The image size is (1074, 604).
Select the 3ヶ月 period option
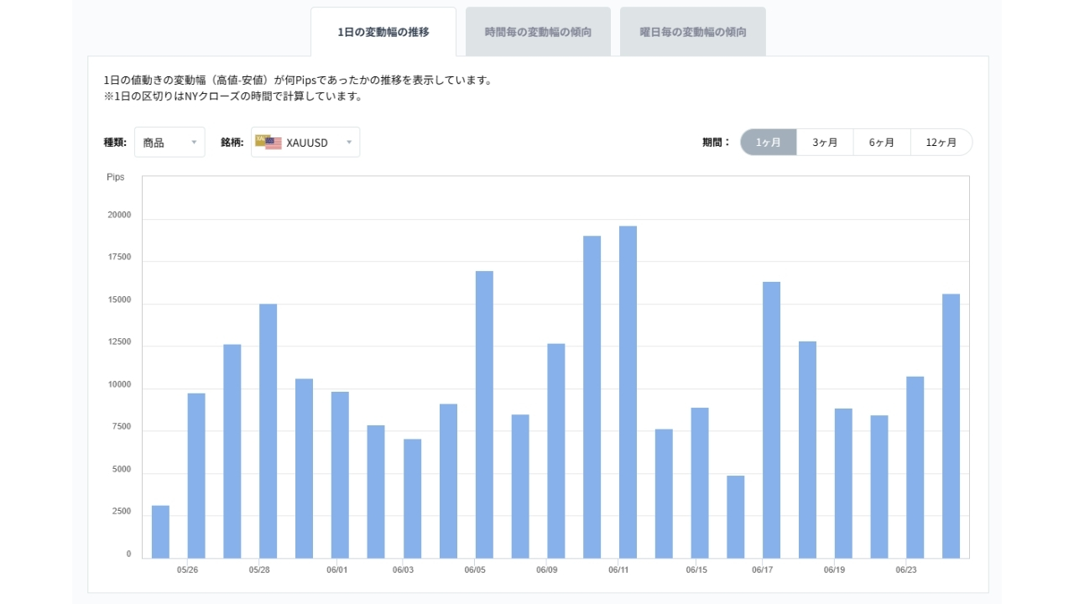[825, 143]
